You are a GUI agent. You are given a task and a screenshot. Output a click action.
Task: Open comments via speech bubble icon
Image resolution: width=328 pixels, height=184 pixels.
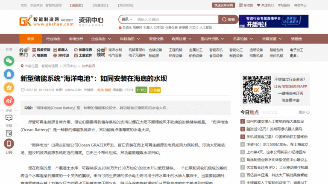tap(9, 118)
